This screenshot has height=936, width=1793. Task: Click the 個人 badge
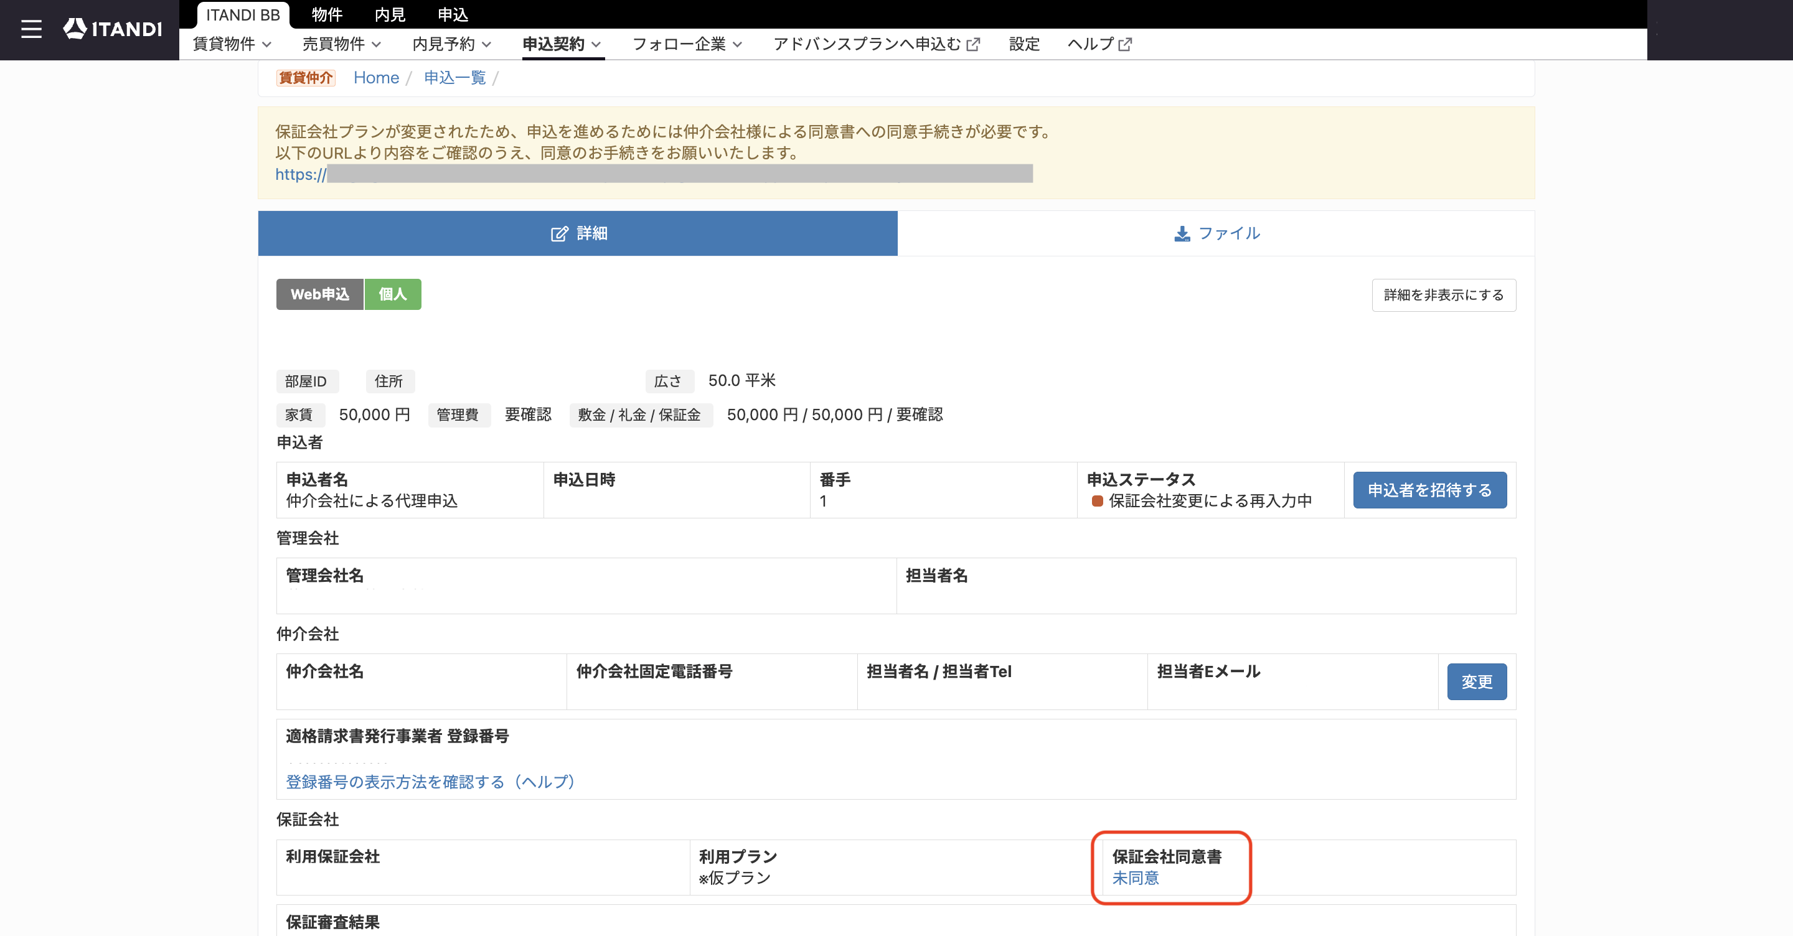(x=393, y=294)
